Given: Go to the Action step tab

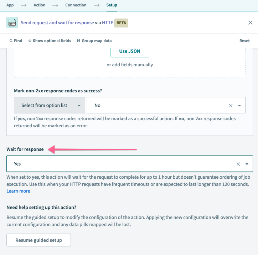Looking at the screenshot, I should (x=39, y=5).
